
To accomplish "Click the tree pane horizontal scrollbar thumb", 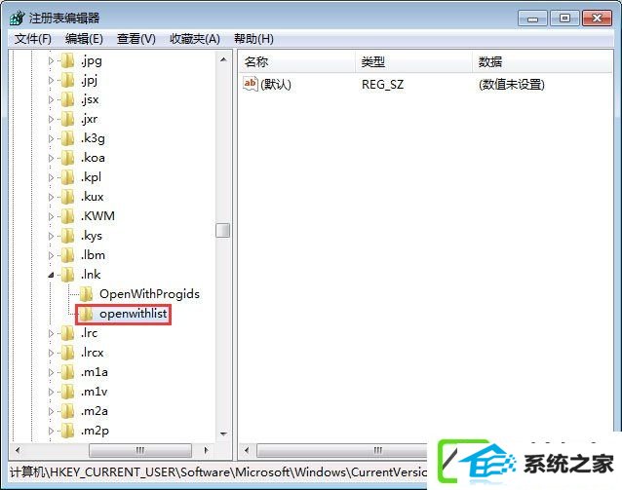I will 140,450.
